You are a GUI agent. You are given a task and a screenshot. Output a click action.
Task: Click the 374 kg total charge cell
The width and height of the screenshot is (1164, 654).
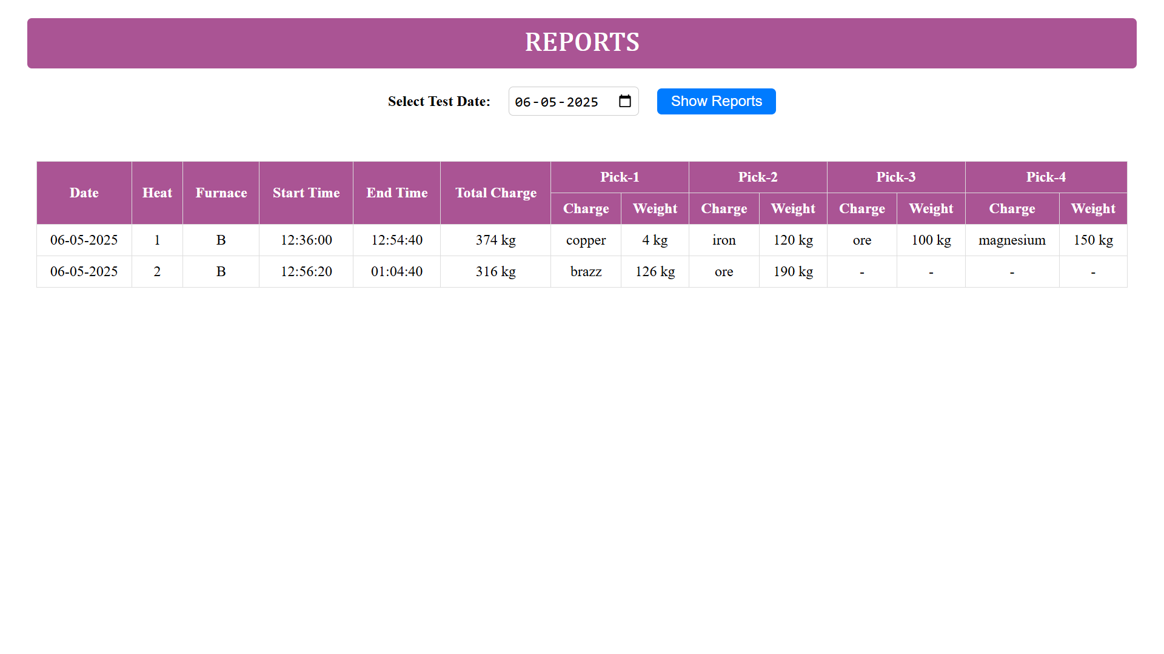[495, 240]
